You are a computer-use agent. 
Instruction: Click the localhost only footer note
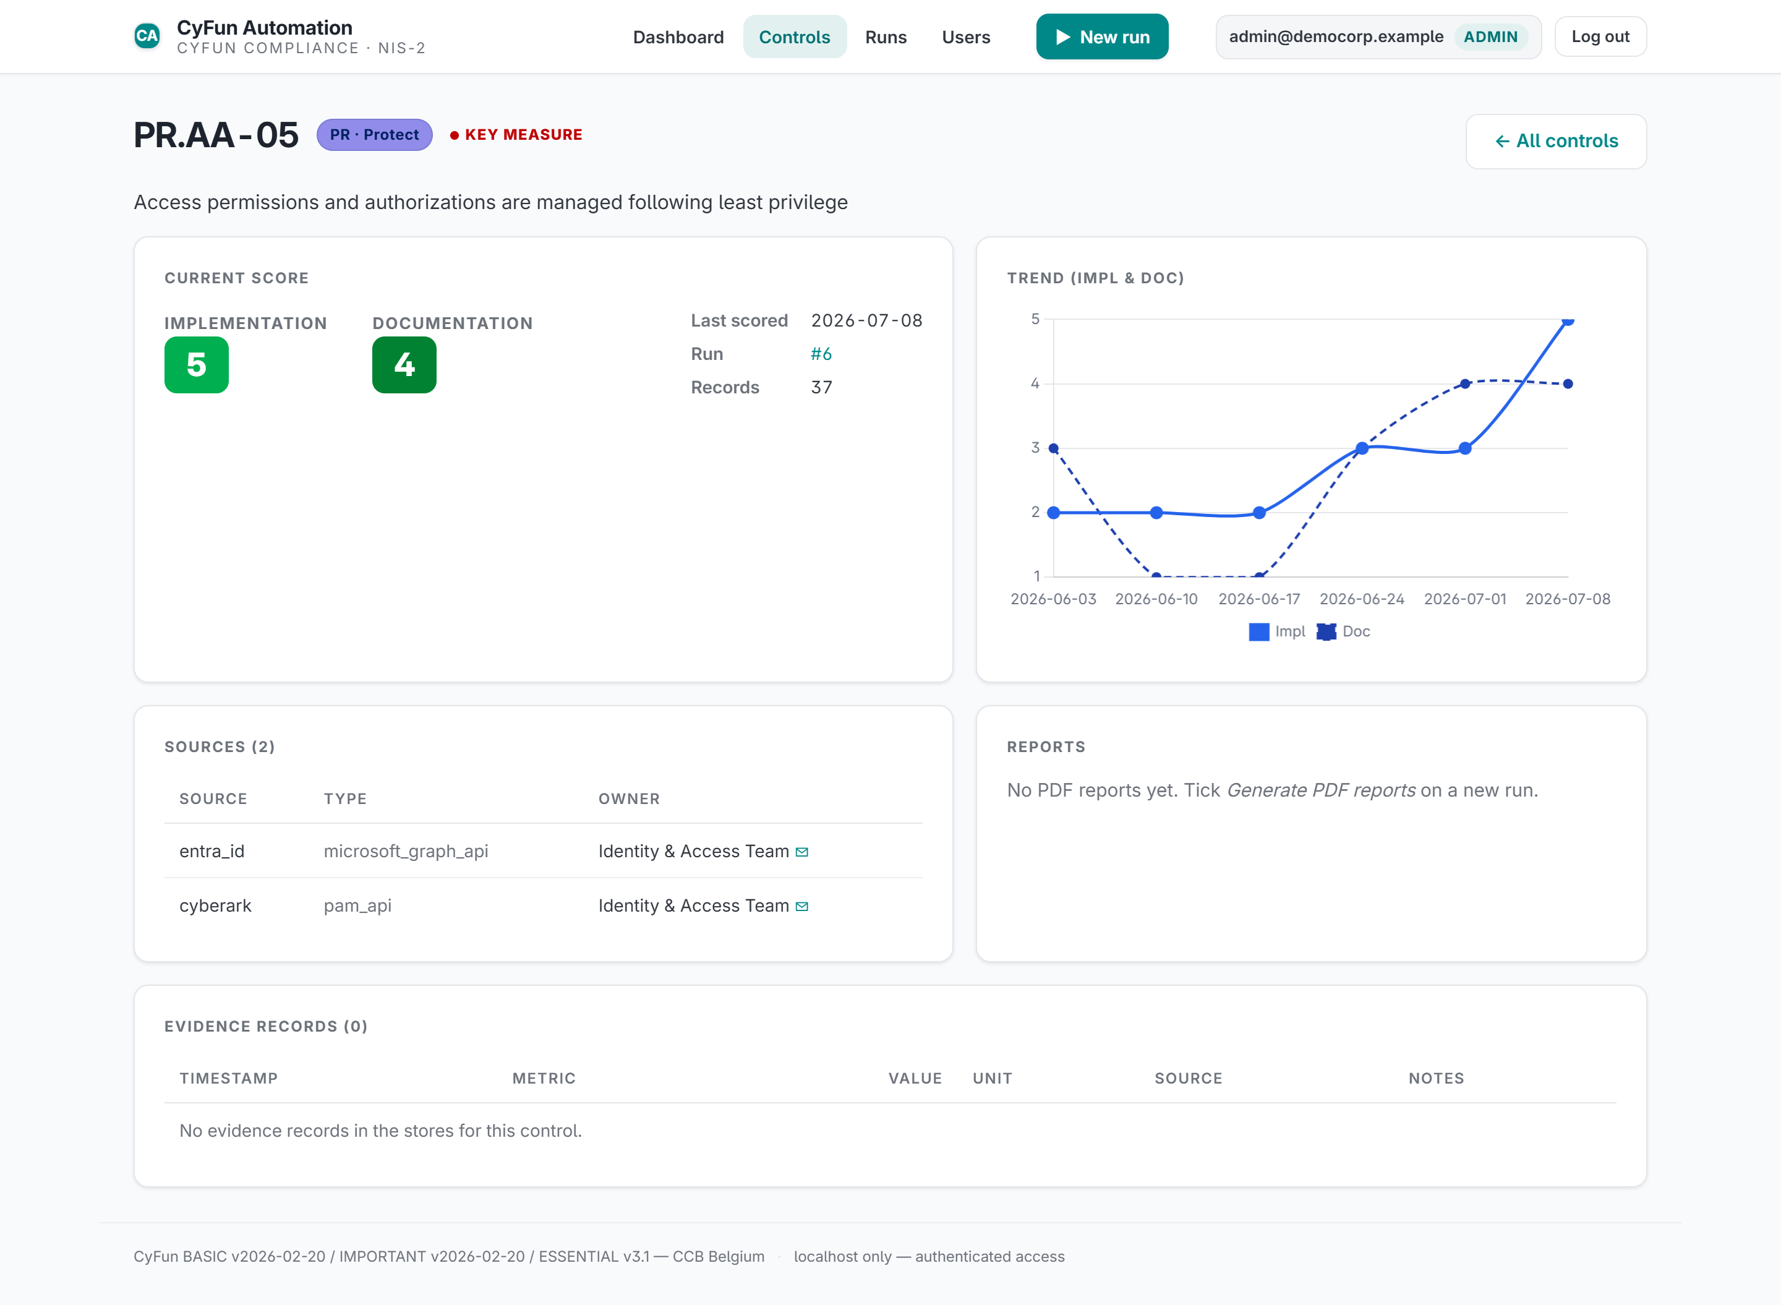click(929, 1257)
